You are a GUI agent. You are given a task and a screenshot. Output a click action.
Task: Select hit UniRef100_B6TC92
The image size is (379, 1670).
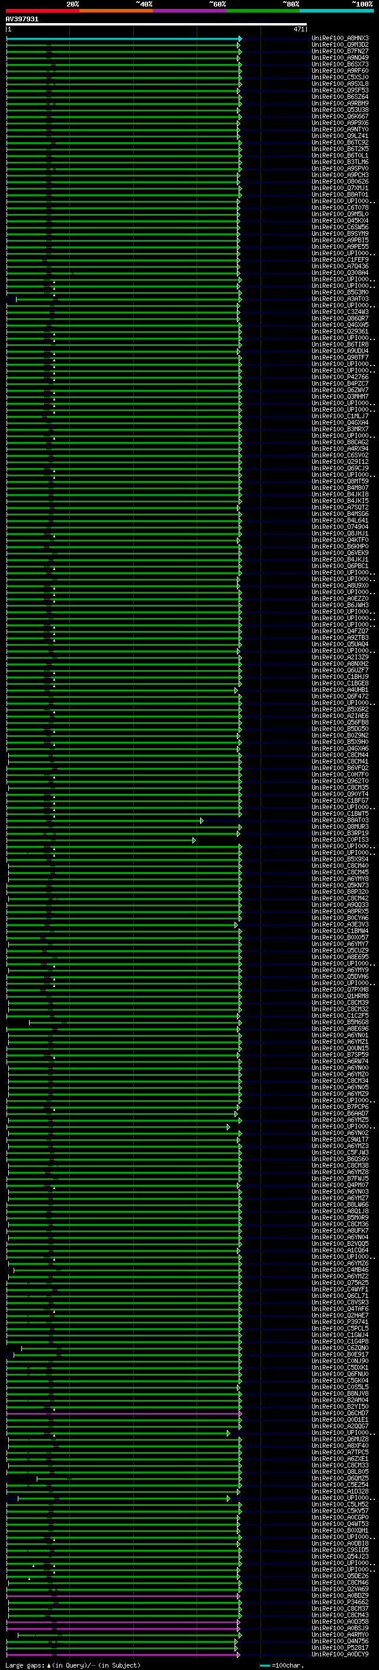tap(340, 143)
